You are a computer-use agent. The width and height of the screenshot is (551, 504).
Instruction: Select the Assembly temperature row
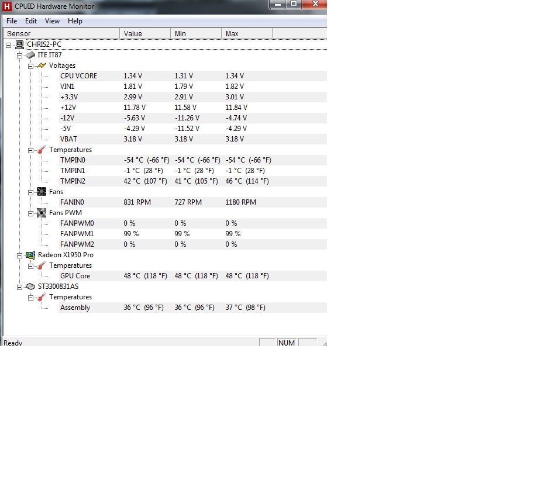point(193,308)
